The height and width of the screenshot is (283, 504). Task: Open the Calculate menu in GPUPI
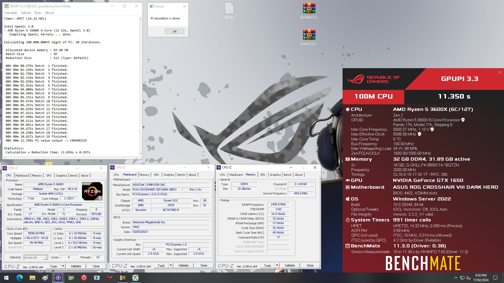[10, 13]
